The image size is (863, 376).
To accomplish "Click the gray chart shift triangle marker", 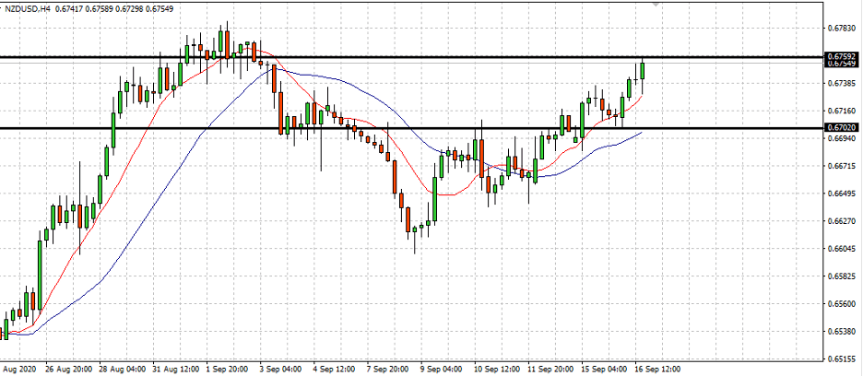I will (x=656, y=3).
